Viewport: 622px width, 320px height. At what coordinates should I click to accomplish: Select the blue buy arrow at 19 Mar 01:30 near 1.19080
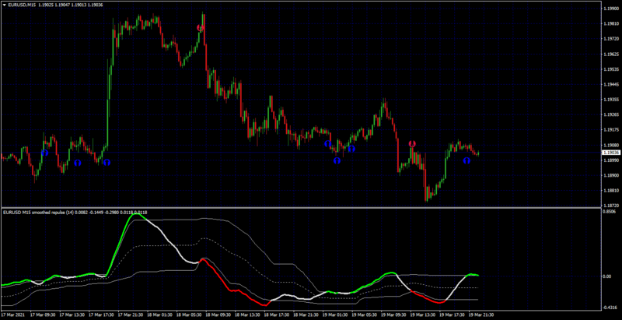click(327, 144)
